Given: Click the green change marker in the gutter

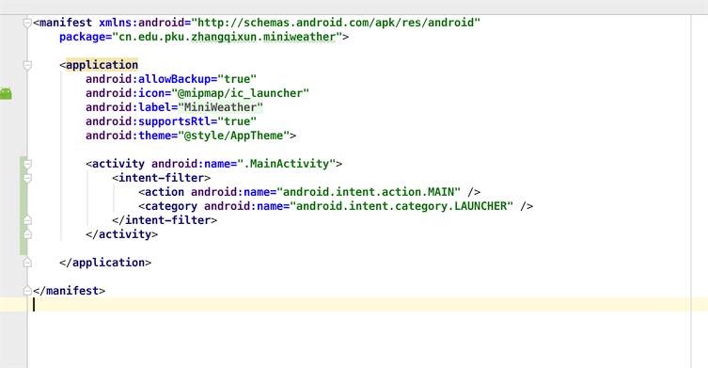Looking at the screenshot, I should click(x=24, y=206).
